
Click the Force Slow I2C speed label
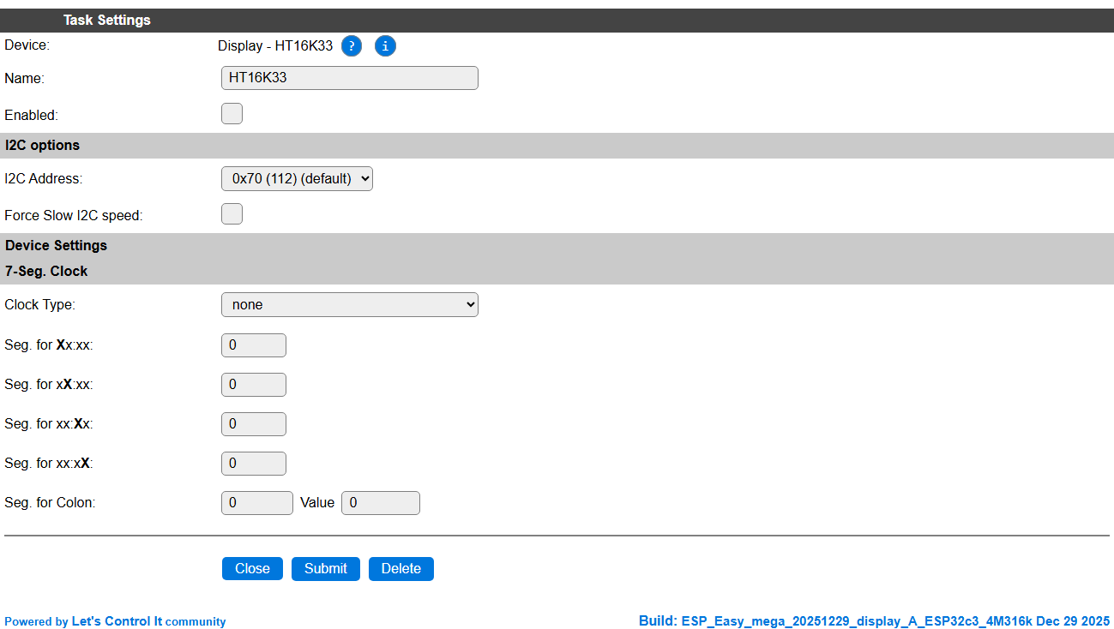click(x=74, y=216)
